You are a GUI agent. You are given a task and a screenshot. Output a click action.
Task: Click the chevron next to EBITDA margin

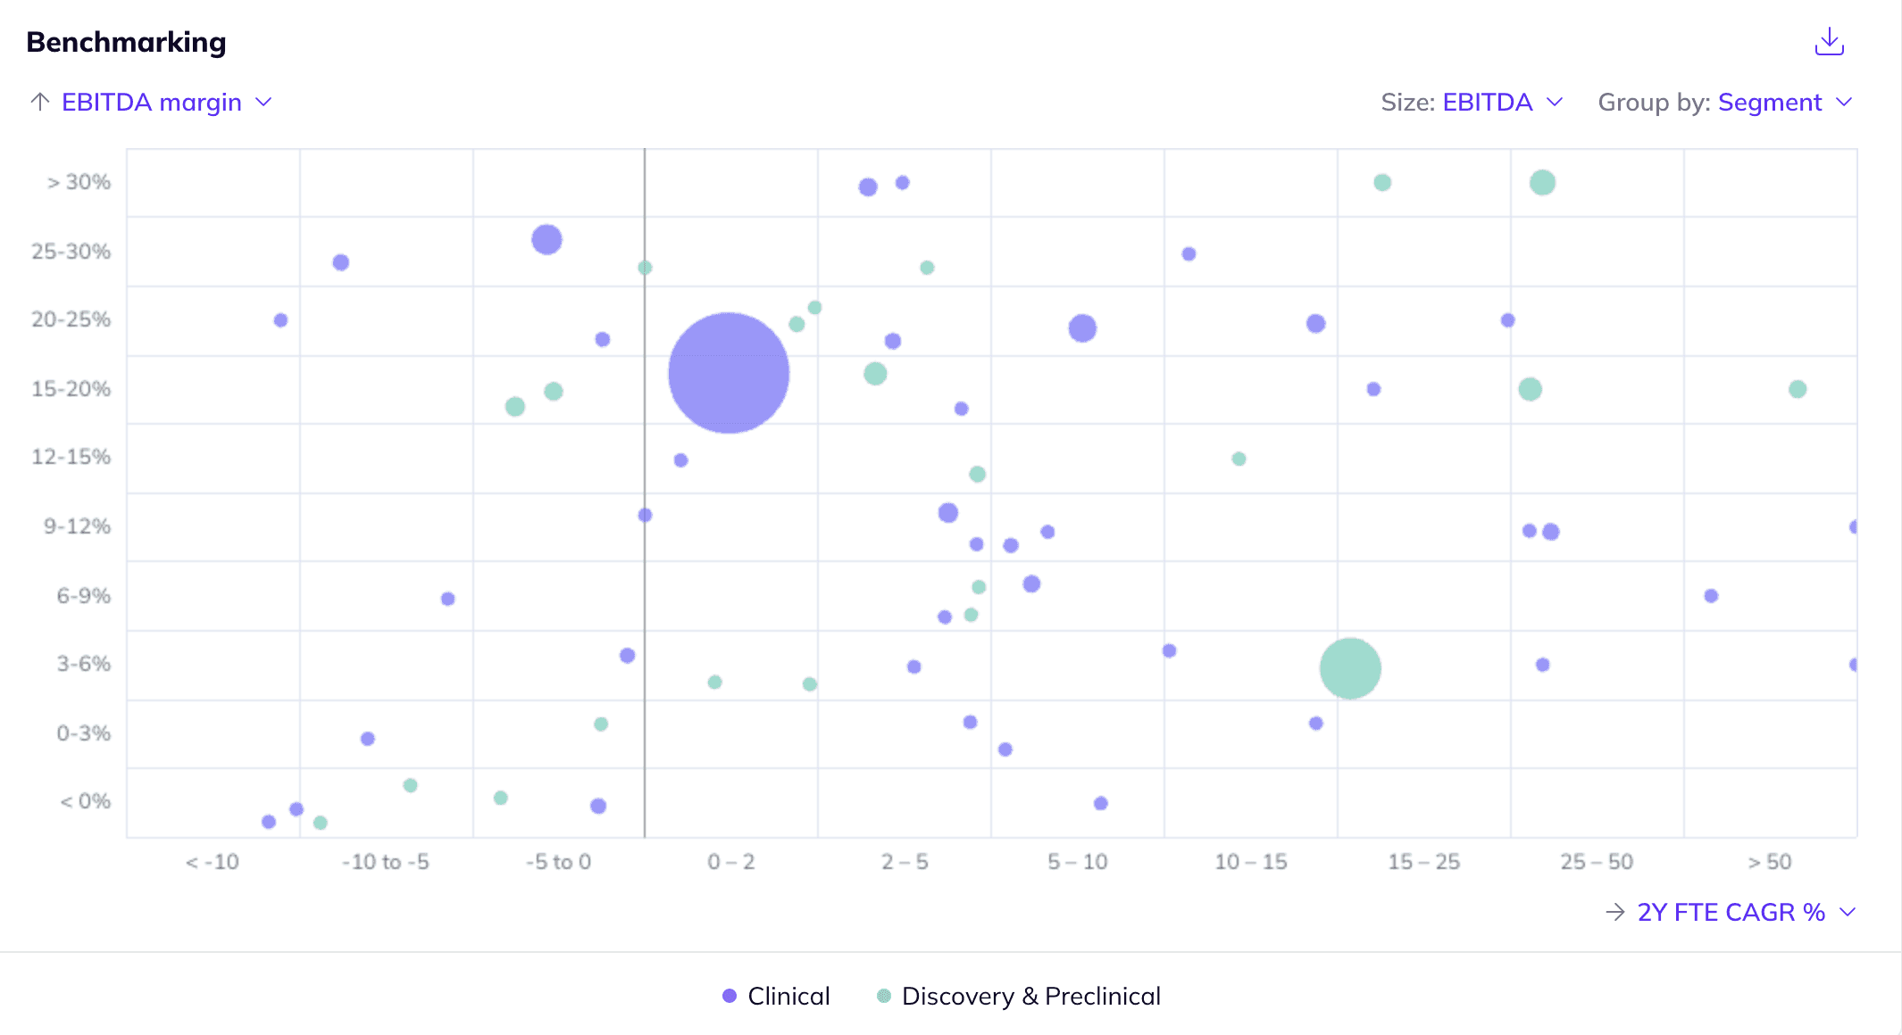click(x=263, y=103)
